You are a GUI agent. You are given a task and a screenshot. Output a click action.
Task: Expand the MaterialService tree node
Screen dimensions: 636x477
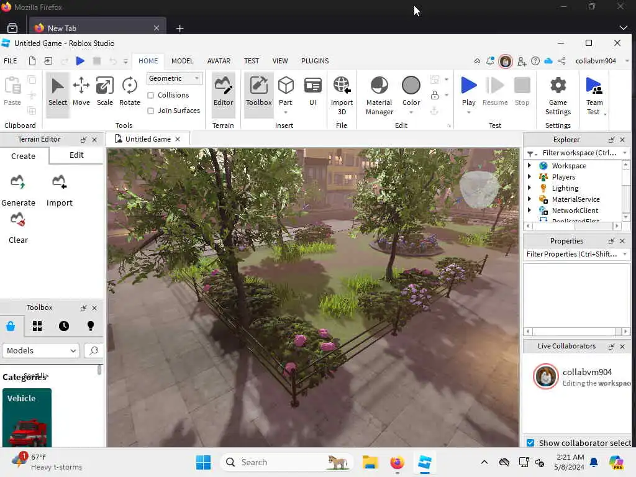tap(529, 199)
